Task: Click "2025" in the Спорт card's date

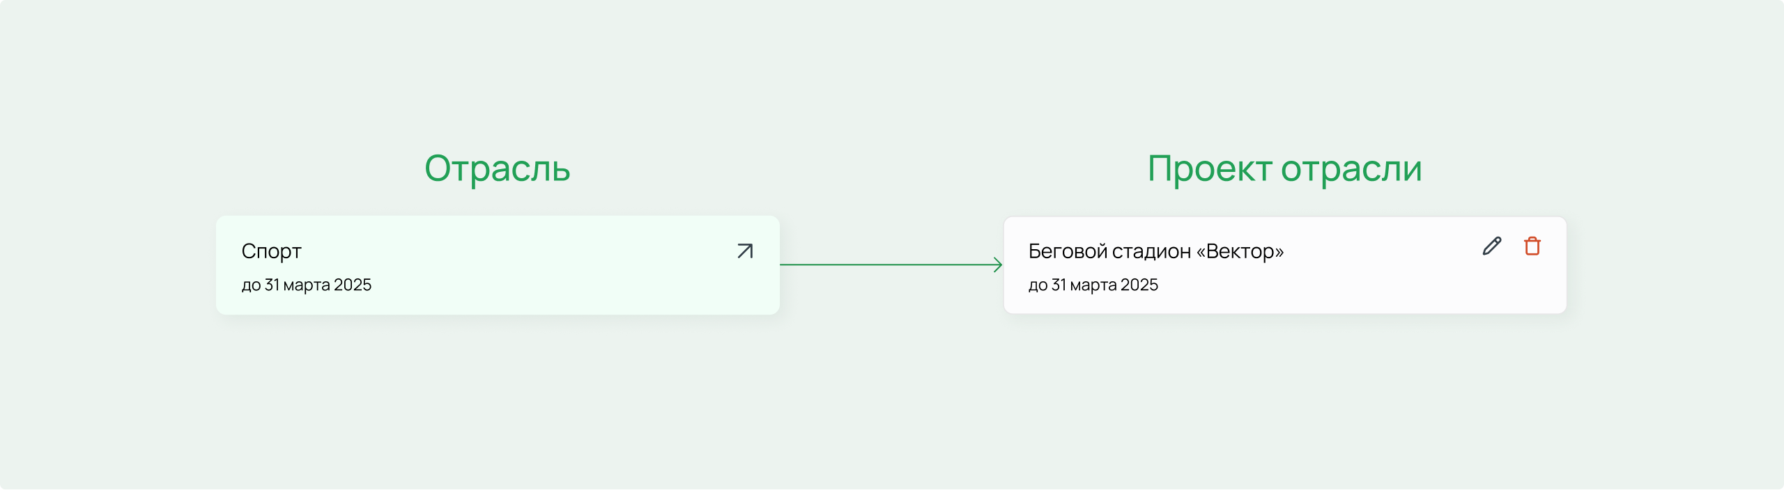Action: 353,285
